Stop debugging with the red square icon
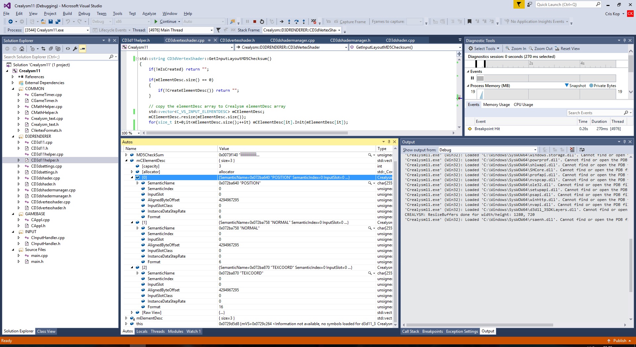 click(x=254, y=22)
